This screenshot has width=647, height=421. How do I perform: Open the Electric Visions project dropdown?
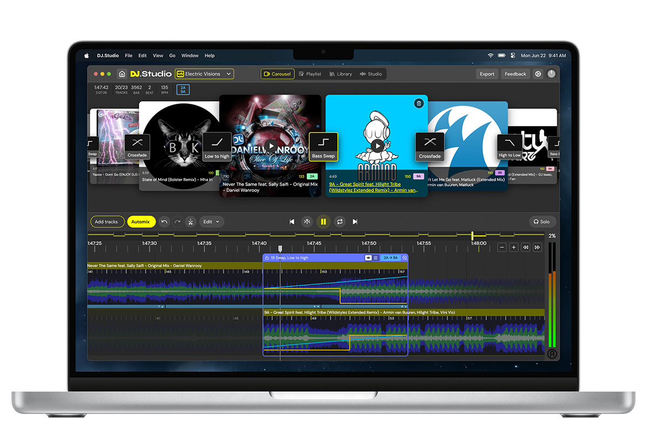click(204, 74)
